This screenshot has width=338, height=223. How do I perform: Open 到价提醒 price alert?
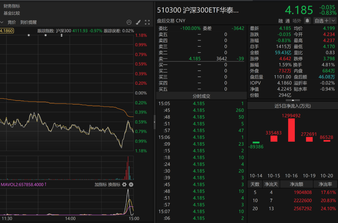28,22
